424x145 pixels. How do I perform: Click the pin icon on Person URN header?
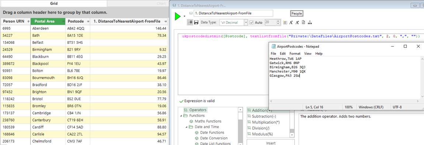[x=28, y=21]
